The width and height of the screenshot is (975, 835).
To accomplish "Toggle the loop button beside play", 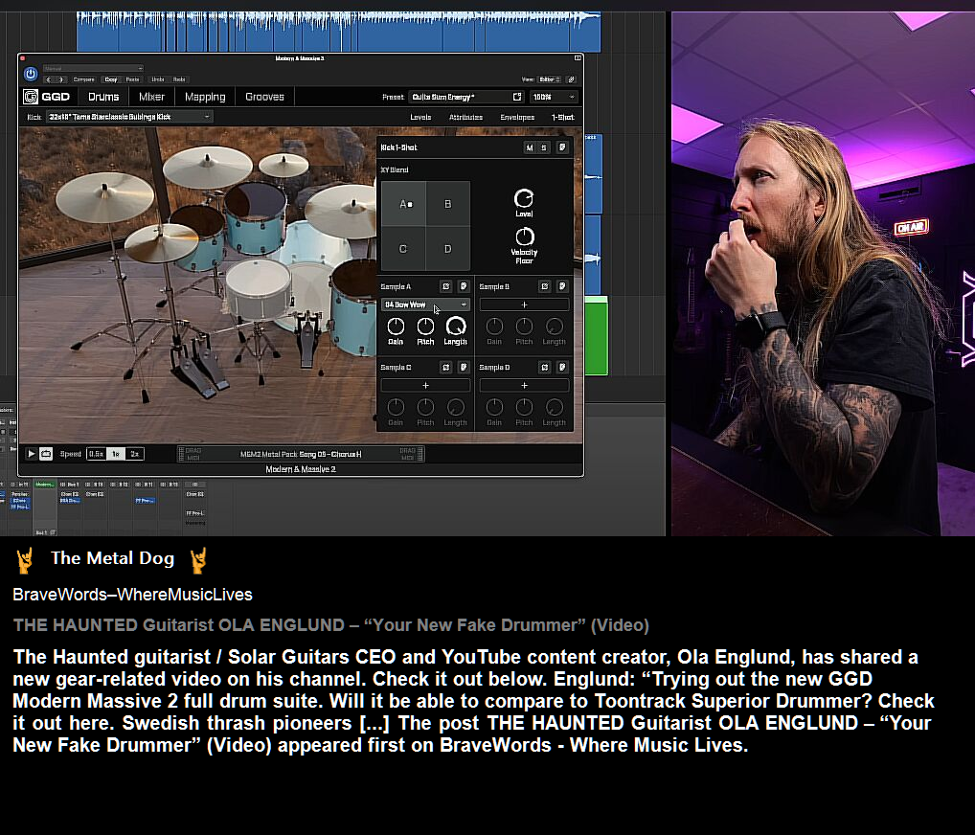I will [46, 454].
